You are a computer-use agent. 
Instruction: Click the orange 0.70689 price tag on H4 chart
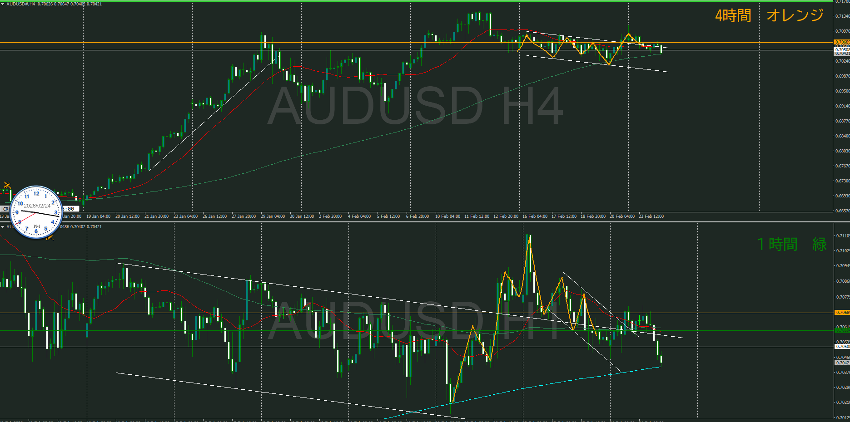coord(842,42)
